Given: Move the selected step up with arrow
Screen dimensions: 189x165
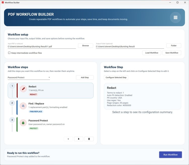Looking at the screenshot, I should [x=68, y=139].
